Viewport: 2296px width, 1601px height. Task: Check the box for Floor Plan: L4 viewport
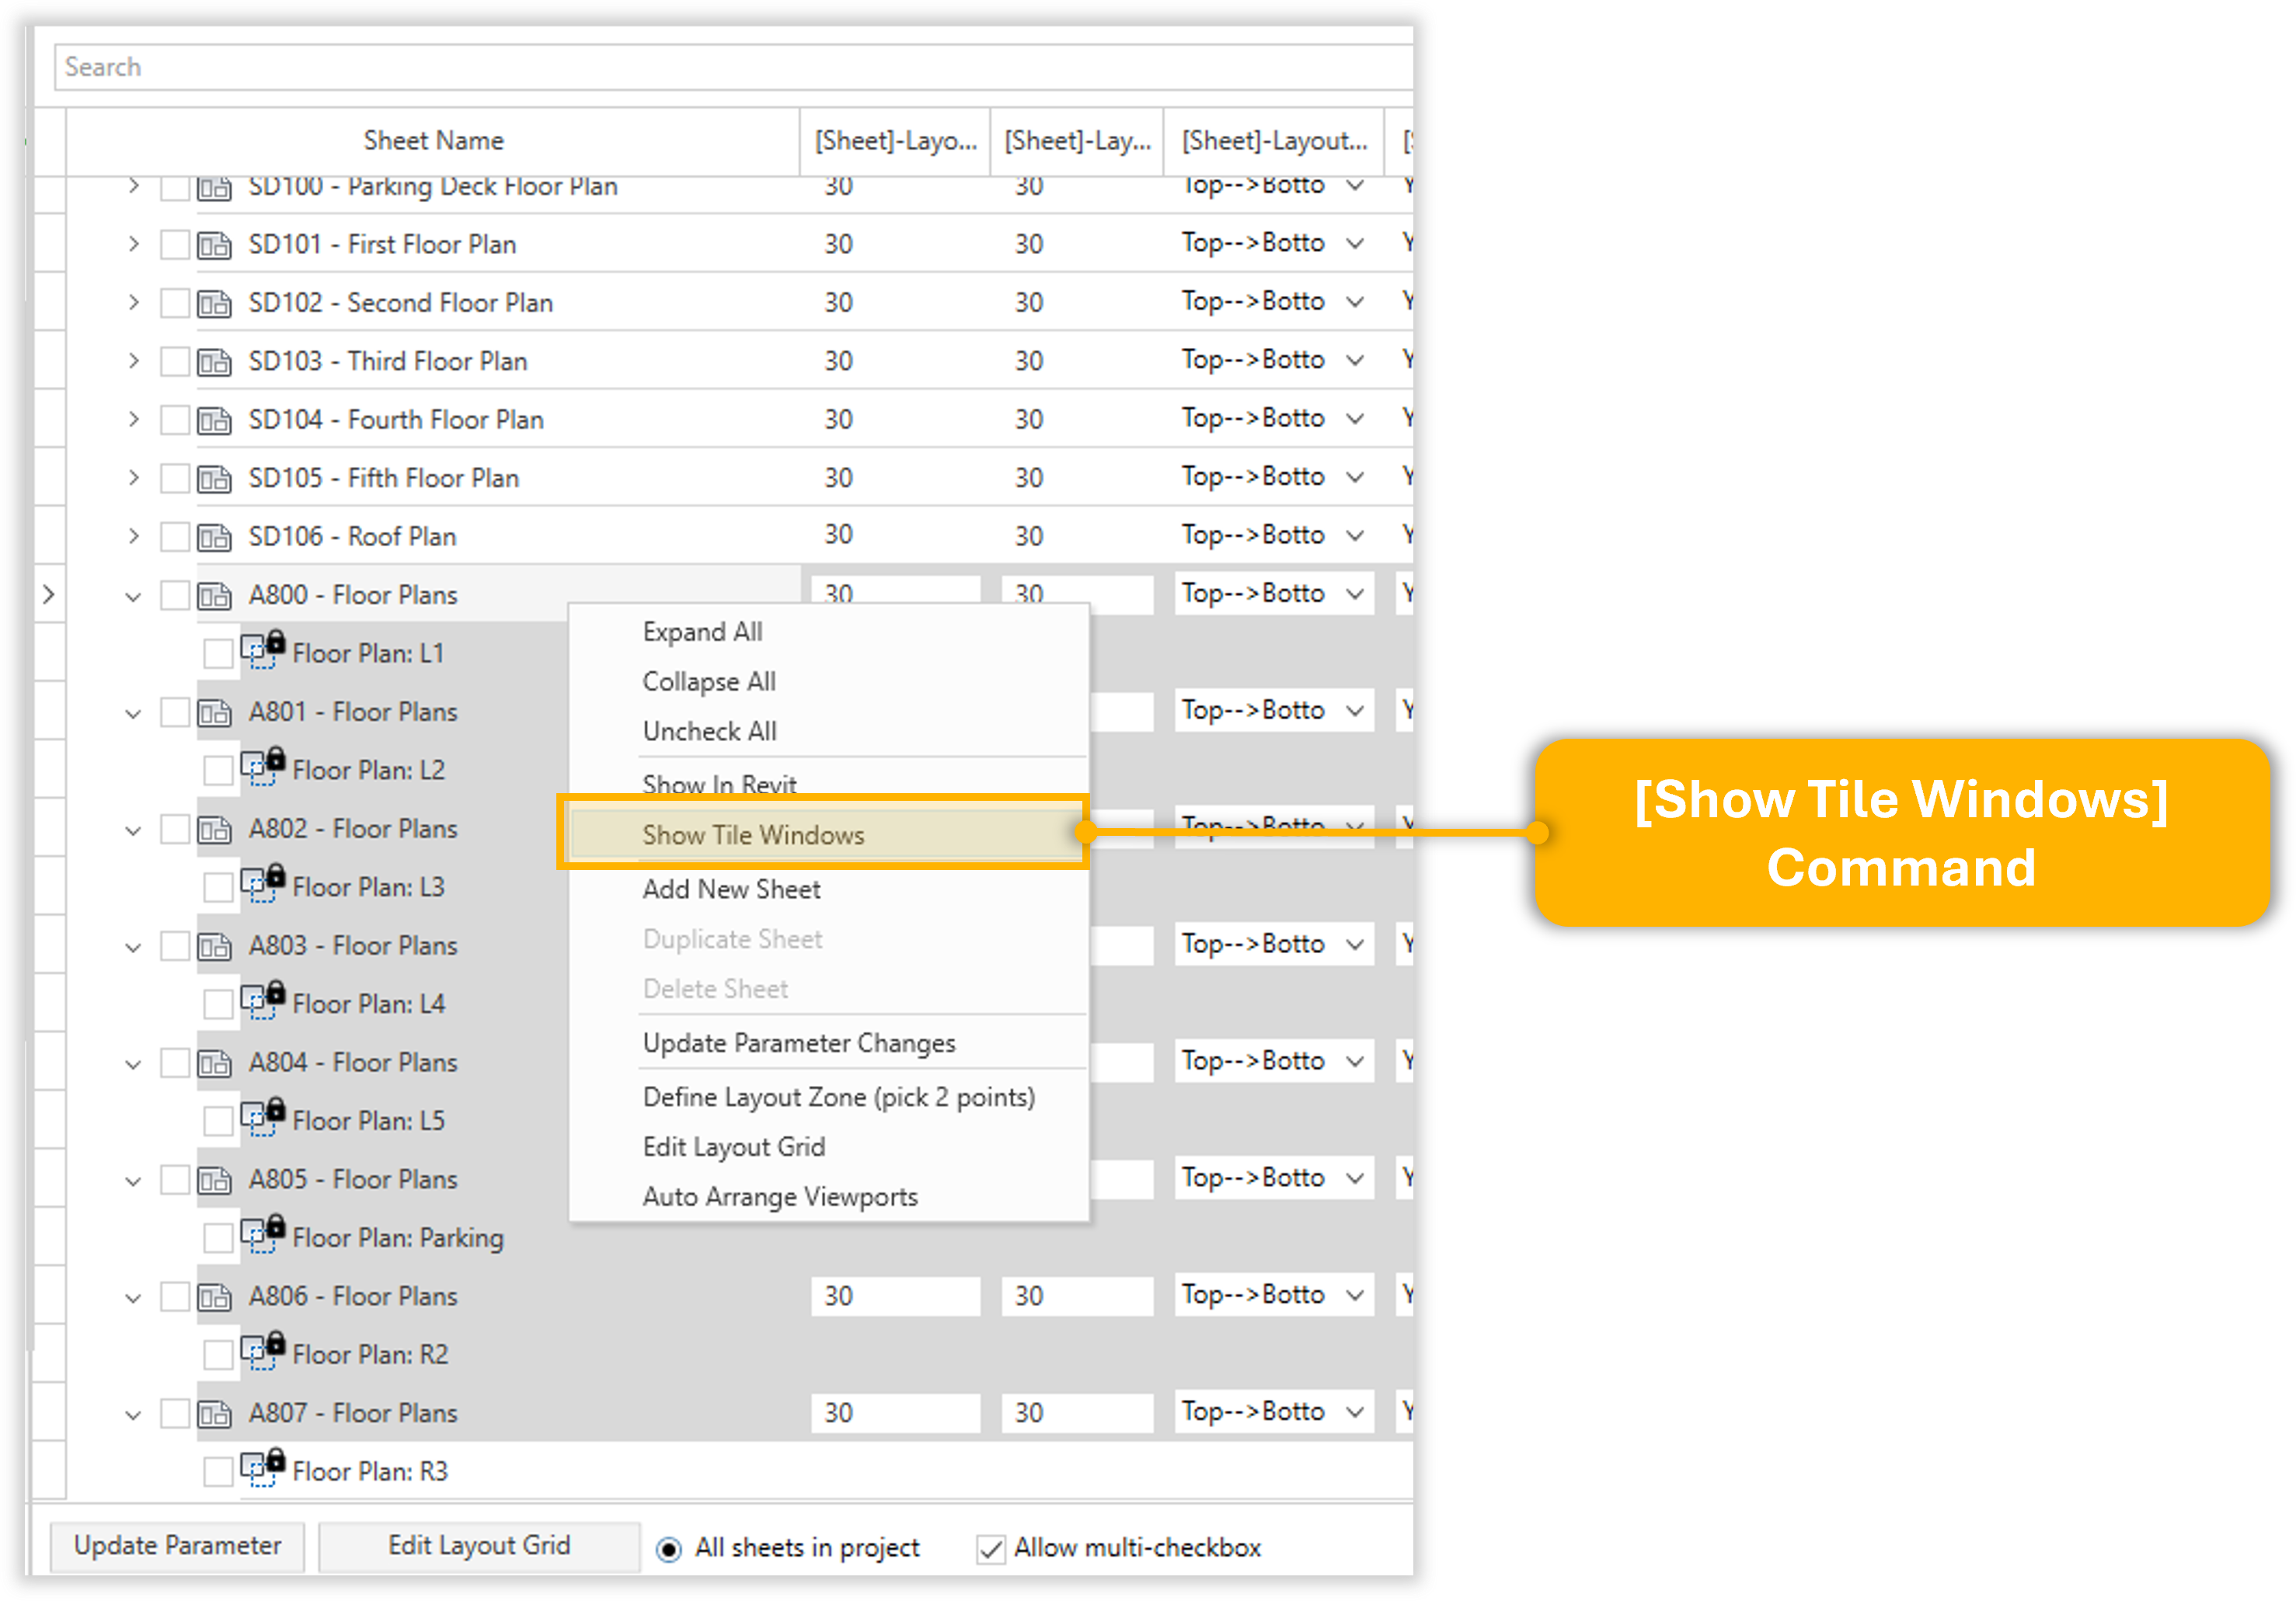218,1003
